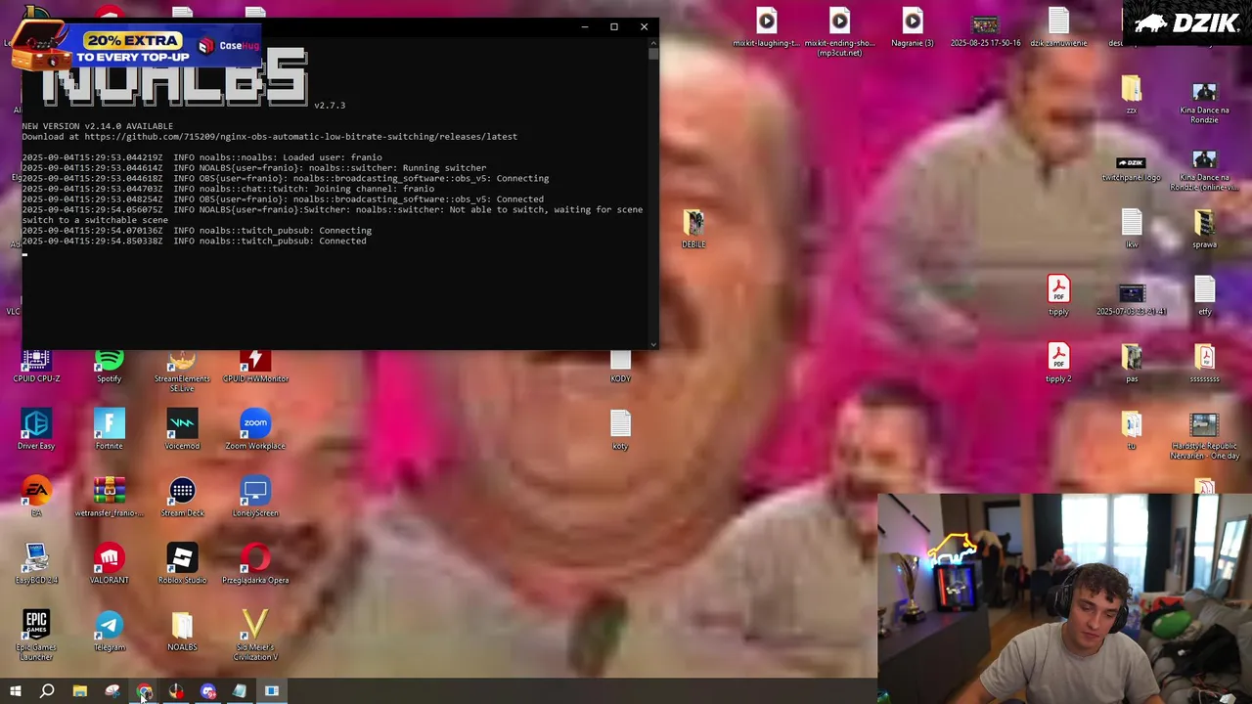The height and width of the screenshot is (704, 1252).
Task: Open the 2025-08-25 17-50-16 video file
Action: tap(985, 29)
